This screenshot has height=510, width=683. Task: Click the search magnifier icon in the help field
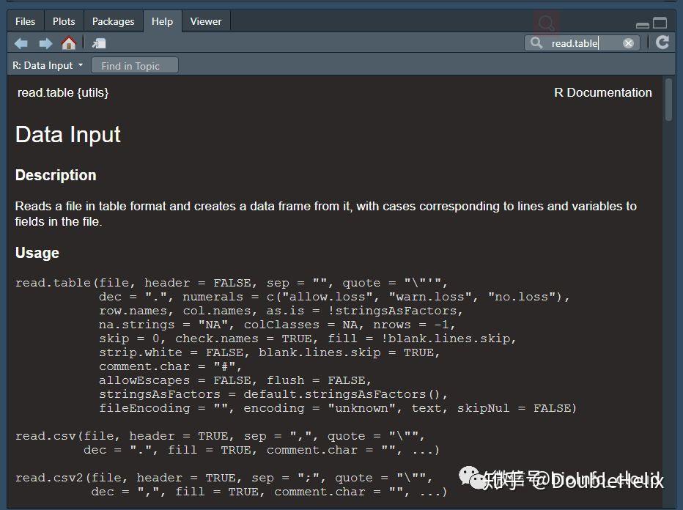[536, 42]
